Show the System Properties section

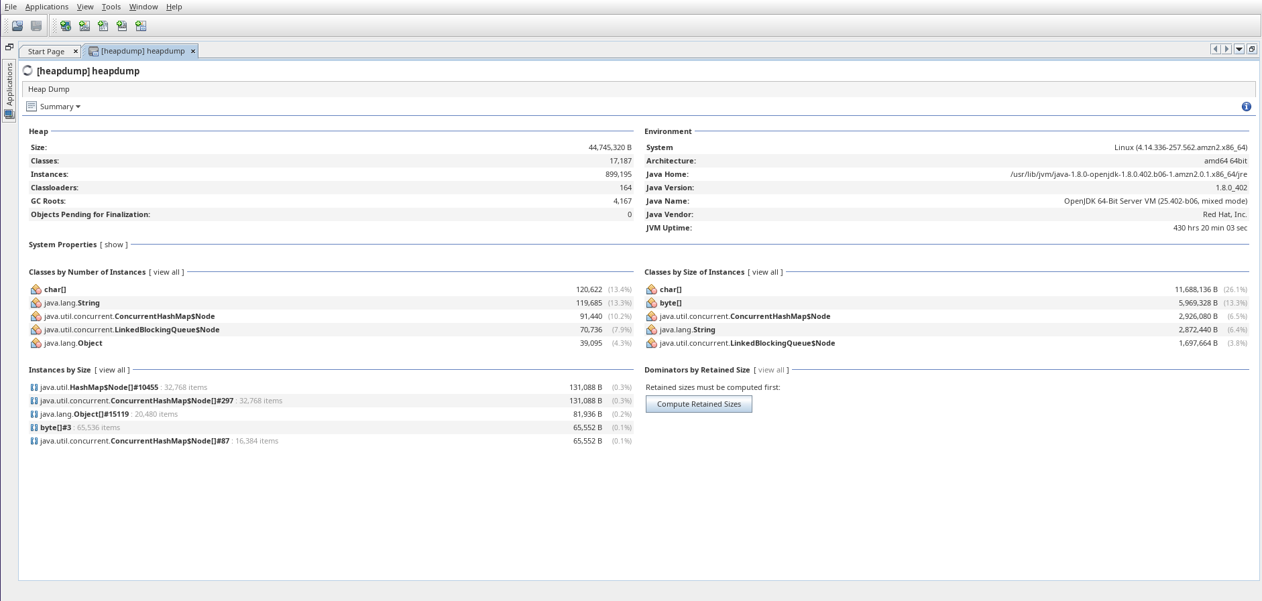(114, 245)
